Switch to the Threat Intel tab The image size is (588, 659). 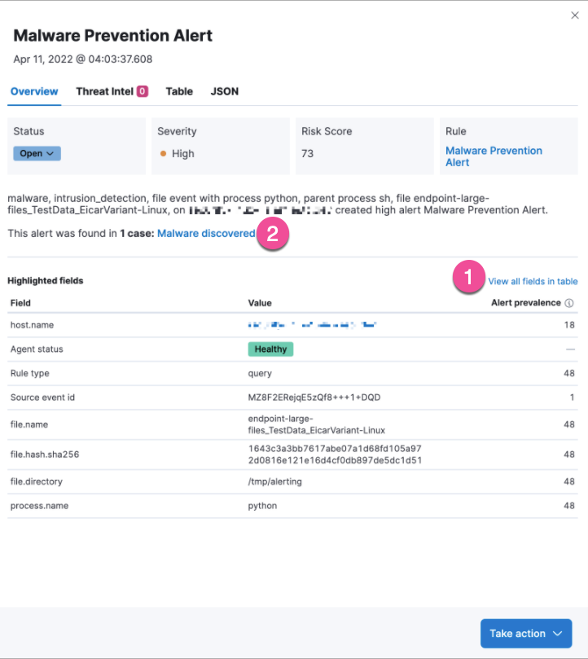click(x=104, y=91)
